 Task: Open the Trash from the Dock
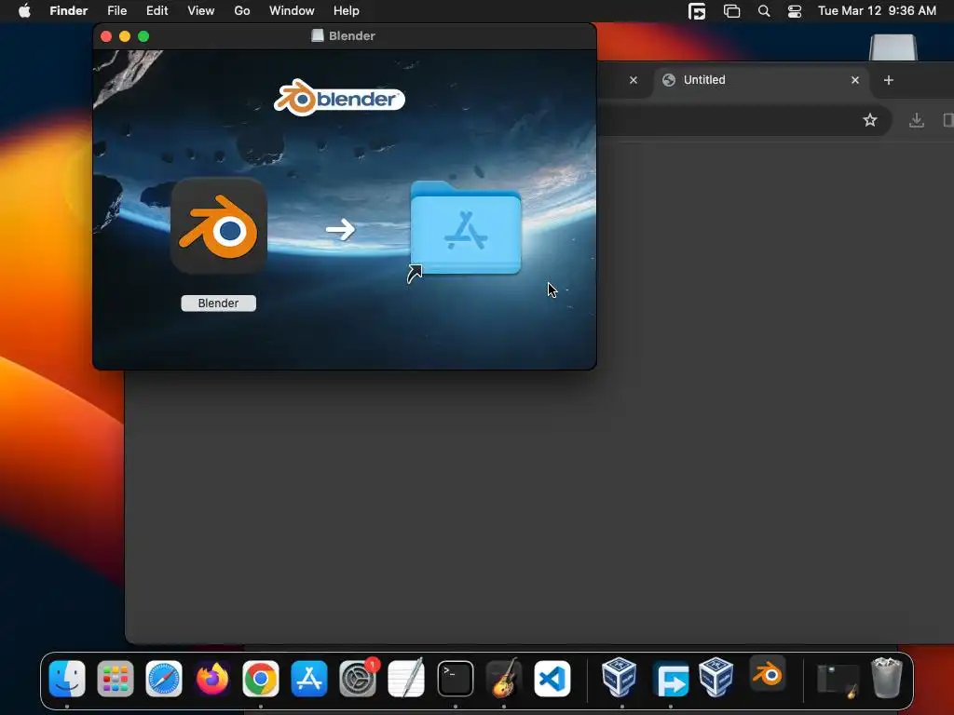click(x=887, y=678)
